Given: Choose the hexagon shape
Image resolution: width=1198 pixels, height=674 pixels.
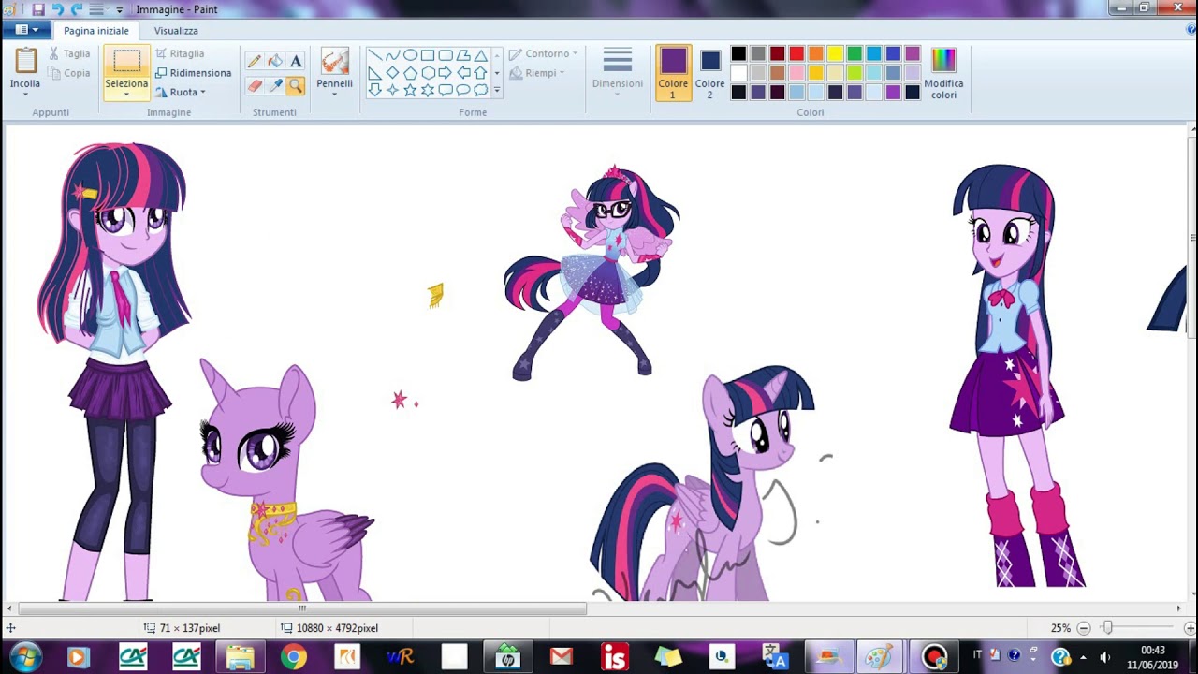Looking at the screenshot, I should point(428,73).
